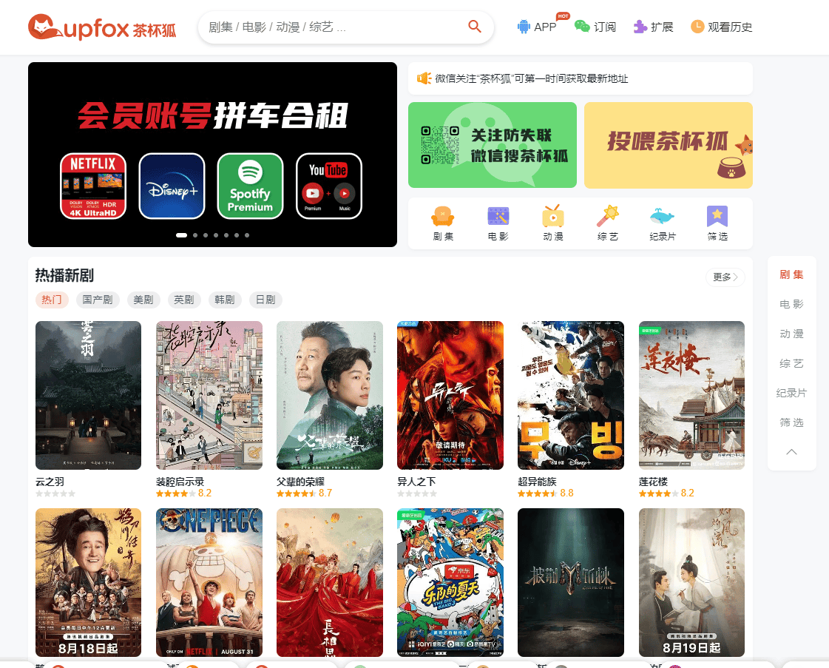This screenshot has height=668, width=829.
Task: Open the 莲花楼 drama poster
Action: 691,395
